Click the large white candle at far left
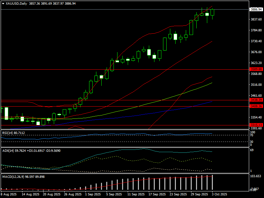This screenshot has width=264, height=198. point(6,113)
